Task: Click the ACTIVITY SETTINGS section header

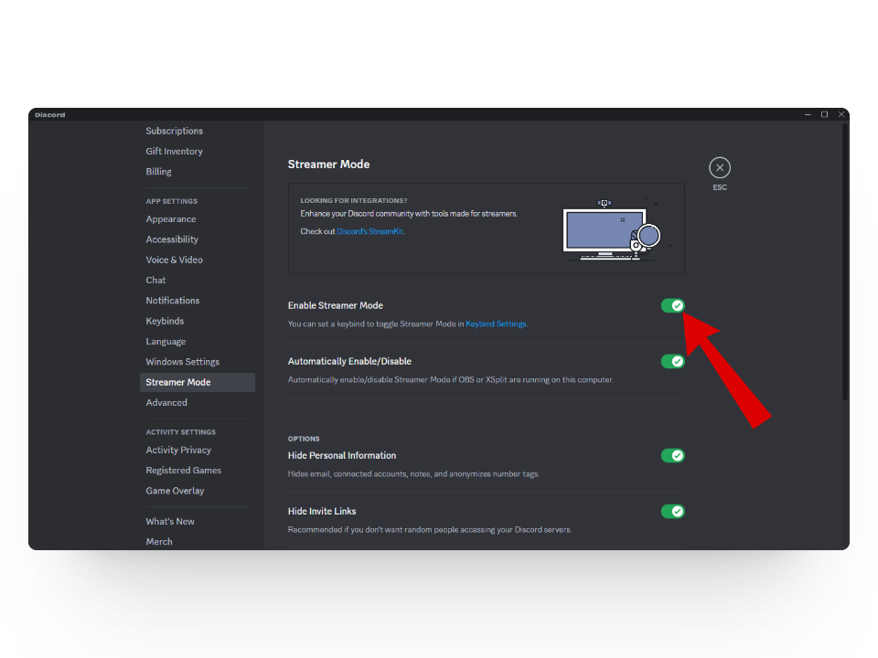Action: [180, 432]
